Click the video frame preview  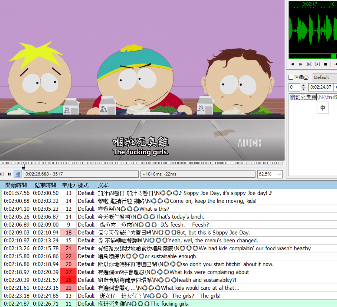[x=142, y=80]
